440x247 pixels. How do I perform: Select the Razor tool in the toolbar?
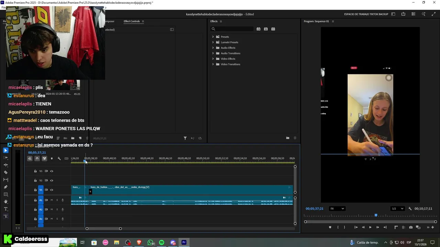(x=5, y=172)
